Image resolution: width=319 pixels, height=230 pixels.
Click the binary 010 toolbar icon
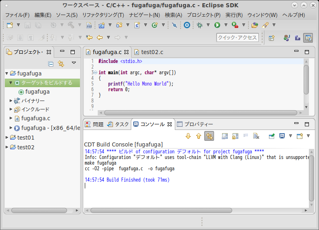pyautogui.click(x=89, y=25)
